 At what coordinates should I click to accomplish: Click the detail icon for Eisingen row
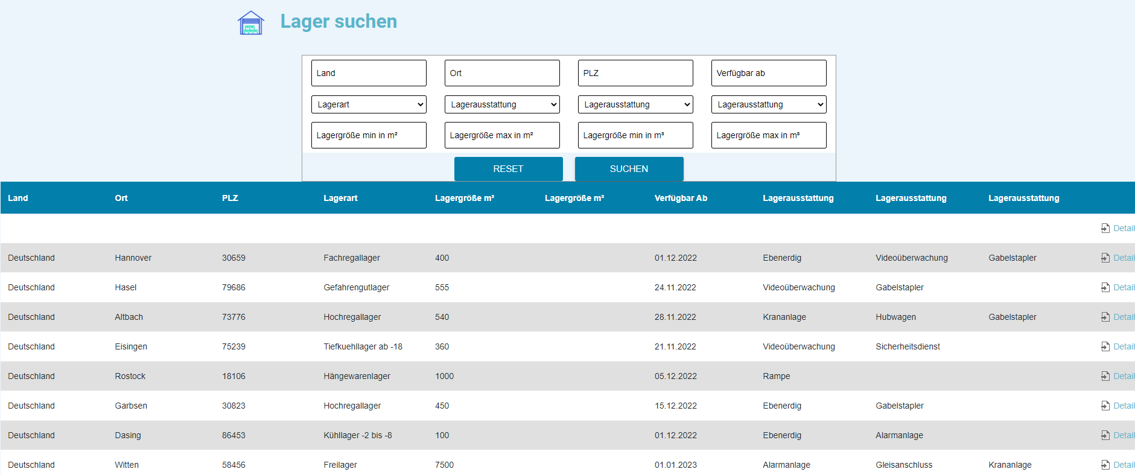coord(1105,346)
